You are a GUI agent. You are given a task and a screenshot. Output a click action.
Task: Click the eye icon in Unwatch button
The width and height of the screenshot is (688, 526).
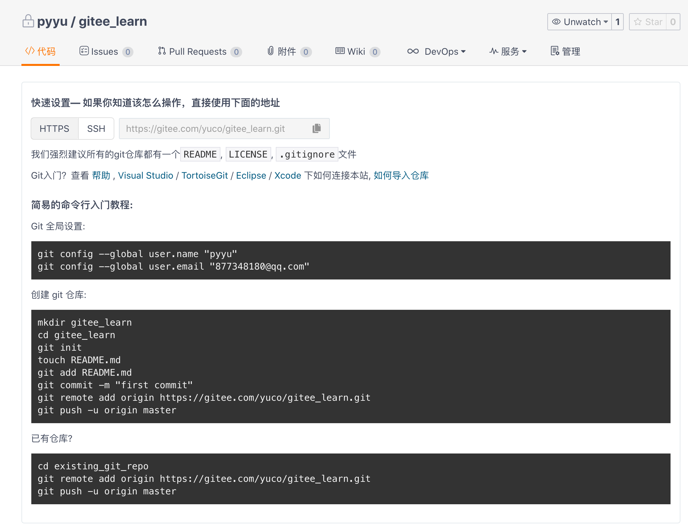556,22
